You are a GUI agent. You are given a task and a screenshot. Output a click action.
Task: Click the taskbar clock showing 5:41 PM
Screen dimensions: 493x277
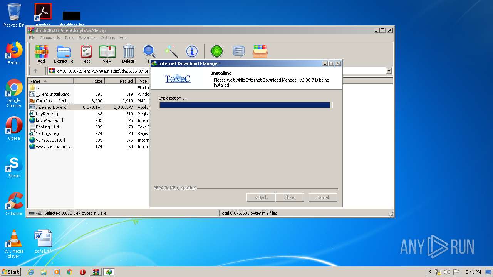click(473, 272)
